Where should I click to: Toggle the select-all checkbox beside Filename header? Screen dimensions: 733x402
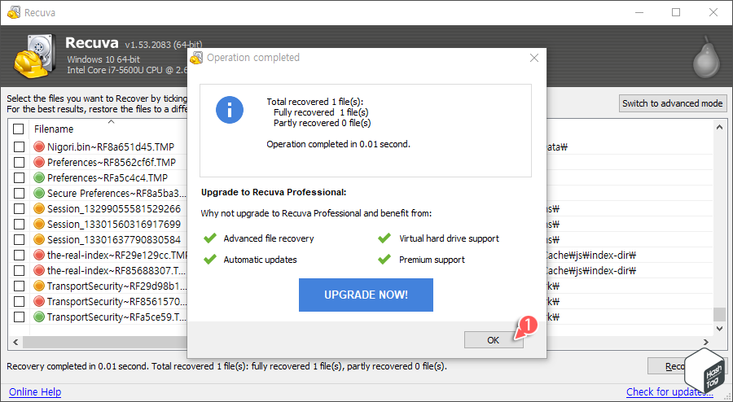(x=18, y=129)
